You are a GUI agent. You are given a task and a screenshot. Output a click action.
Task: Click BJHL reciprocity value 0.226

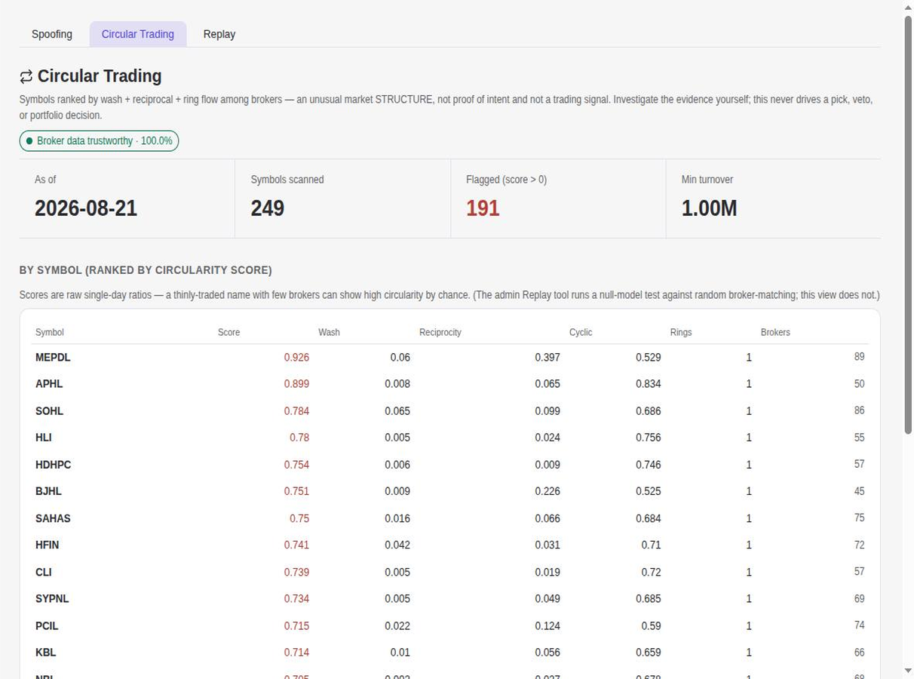(547, 491)
